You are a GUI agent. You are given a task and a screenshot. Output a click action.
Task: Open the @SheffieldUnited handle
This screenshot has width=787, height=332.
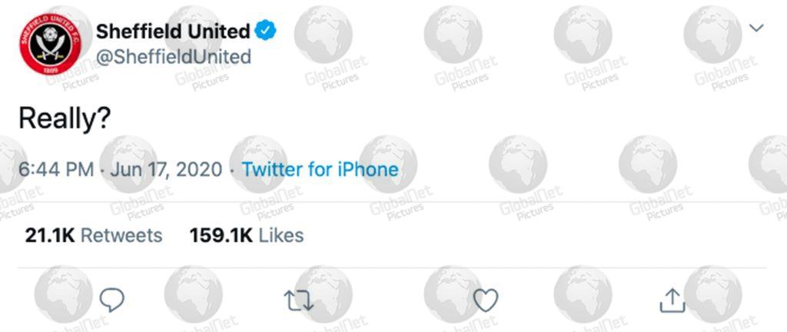pos(173,57)
